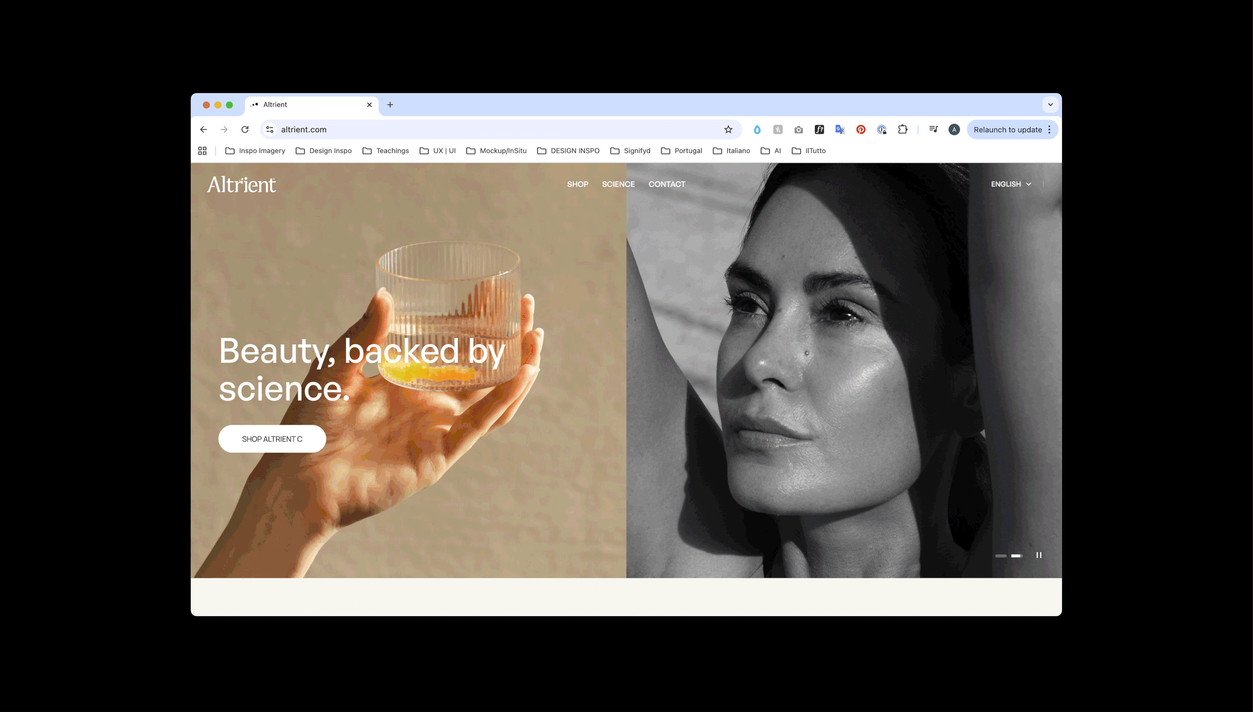1253x712 pixels.
Task: Open the Chrome three-dot menu
Action: [1051, 129]
